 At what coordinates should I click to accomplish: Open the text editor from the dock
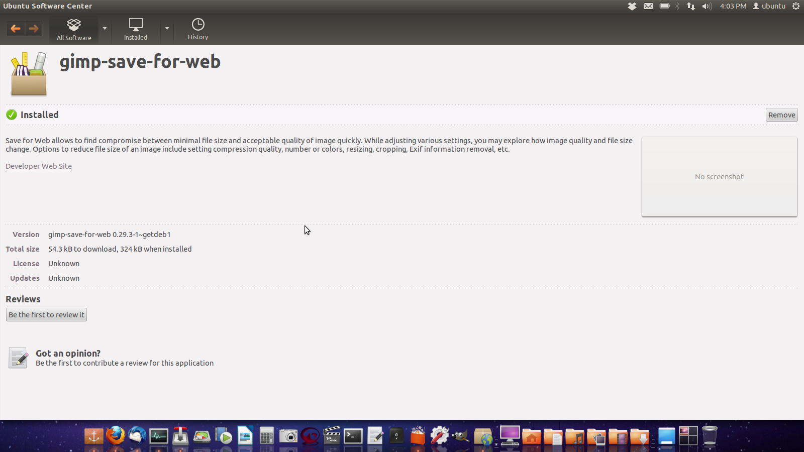pyautogui.click(x=375, y=436)
